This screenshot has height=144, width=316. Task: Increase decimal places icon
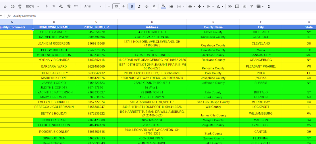coord(69,6)
